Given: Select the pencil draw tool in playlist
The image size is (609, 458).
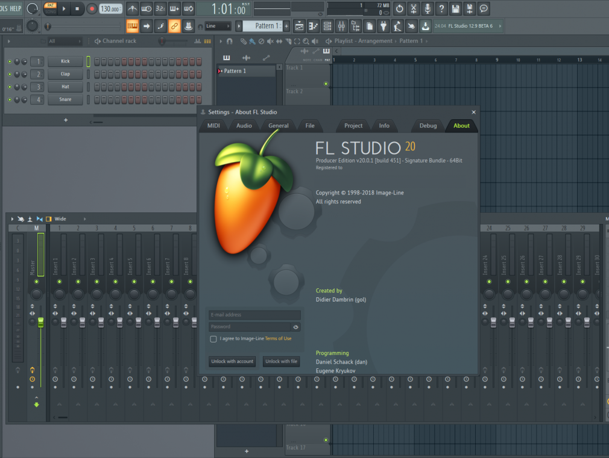Looking at the screenshot, I should pyautogui.click(x=243, y=41).
